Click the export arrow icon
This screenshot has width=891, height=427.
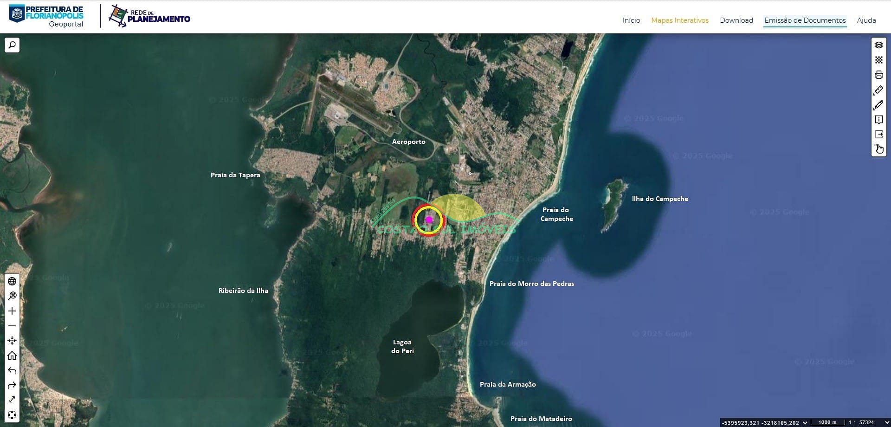pos(878,134)
